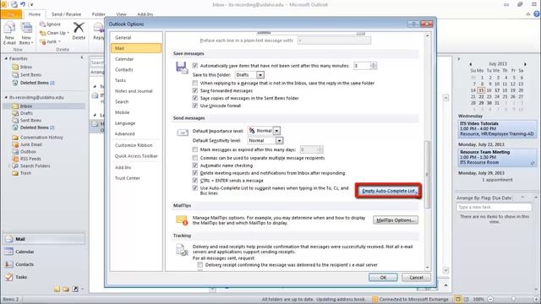
Task: Click the Outlook Help question-mark icon
Action: pyautogui.click(x=536, y=14)
